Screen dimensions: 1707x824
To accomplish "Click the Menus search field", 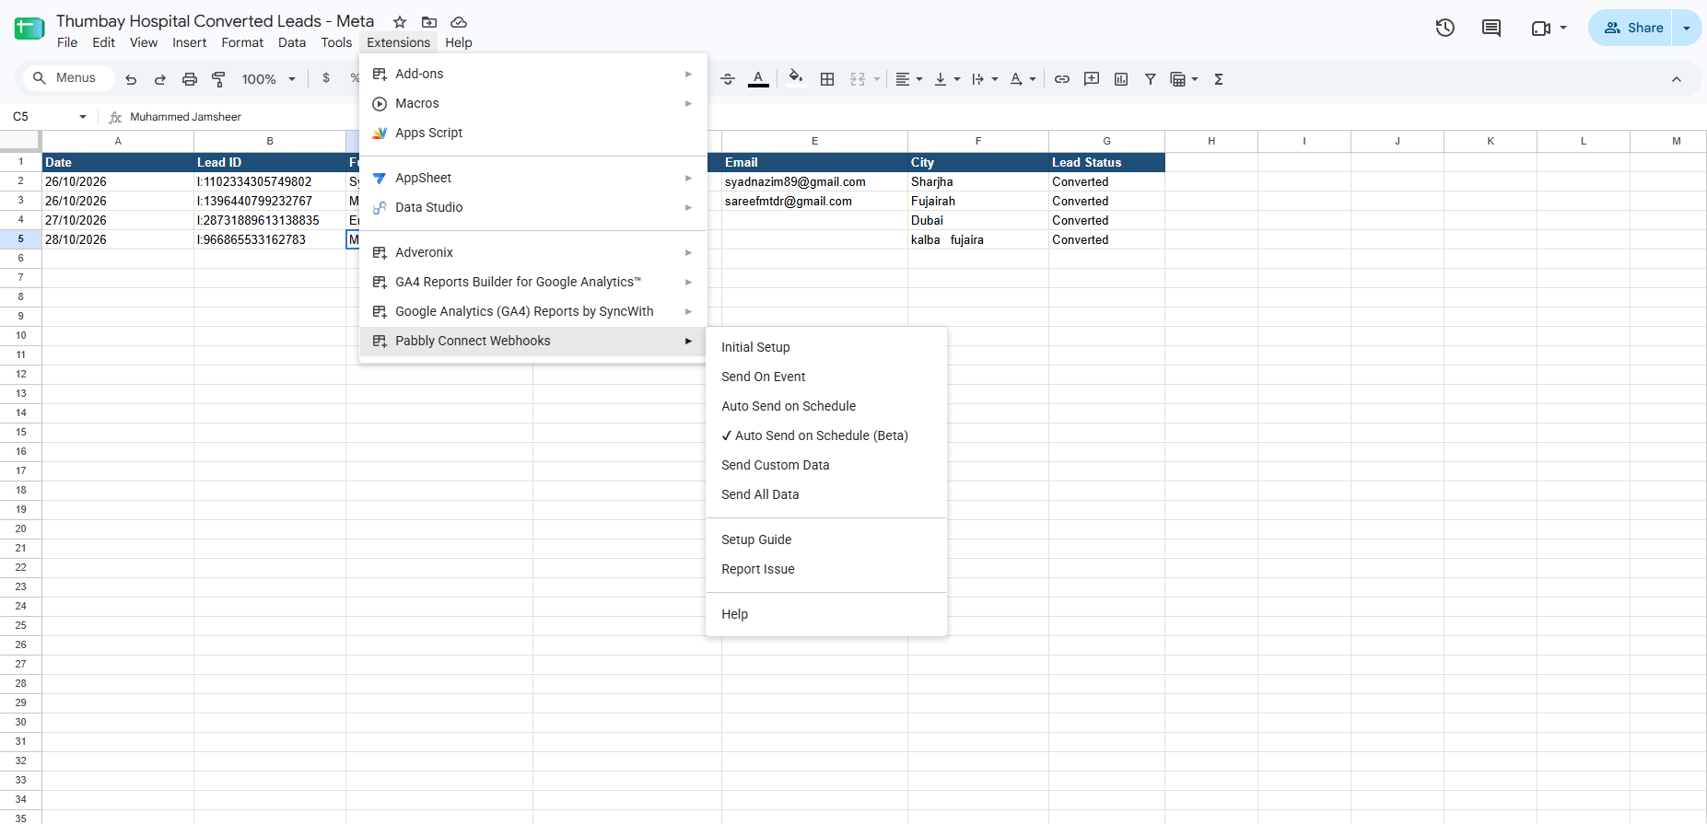I will (x=69, y=78).
